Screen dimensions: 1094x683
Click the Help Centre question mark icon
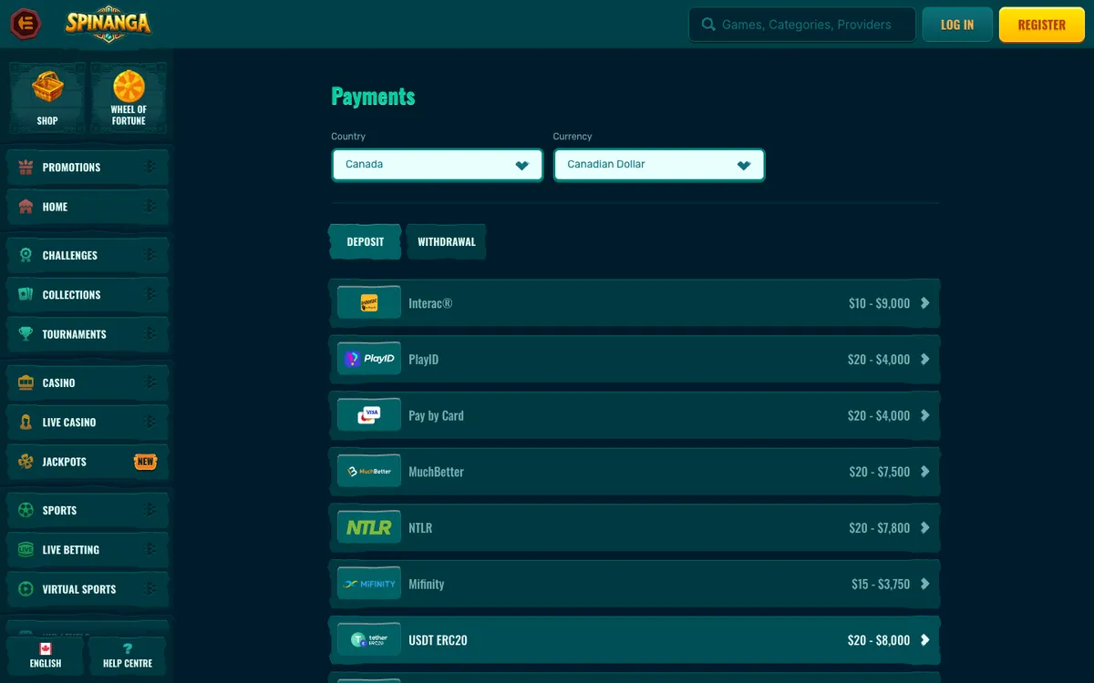coord(128,647)
